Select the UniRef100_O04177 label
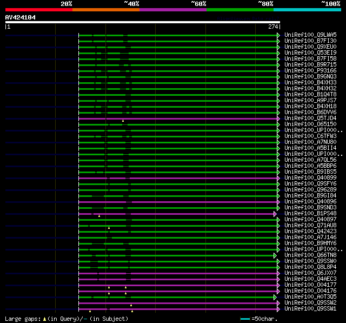The height and width of the screenshot is (323, 346). pyautogui.click(x=310, y=285)
